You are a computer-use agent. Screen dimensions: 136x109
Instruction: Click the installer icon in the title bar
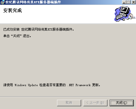(x=2, y=2)
